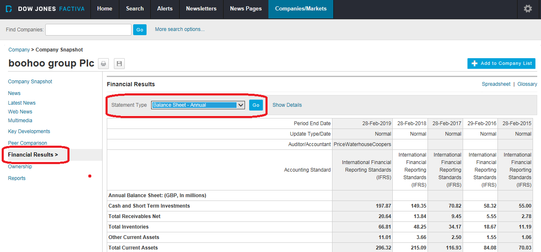Click the plus icon on Add to Company List
This screenshot has width=541, height=252.
coord(474,64)
